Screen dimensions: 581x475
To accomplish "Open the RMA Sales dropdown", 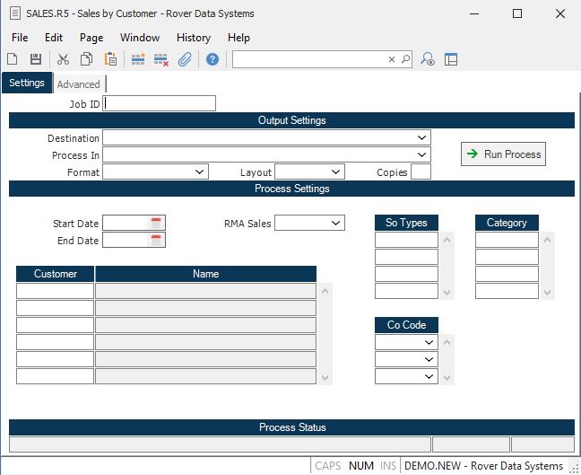I will coord(336,223).
